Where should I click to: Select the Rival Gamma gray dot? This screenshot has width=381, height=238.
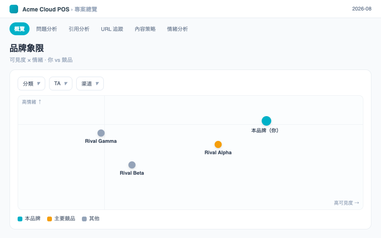coord(101,133)
